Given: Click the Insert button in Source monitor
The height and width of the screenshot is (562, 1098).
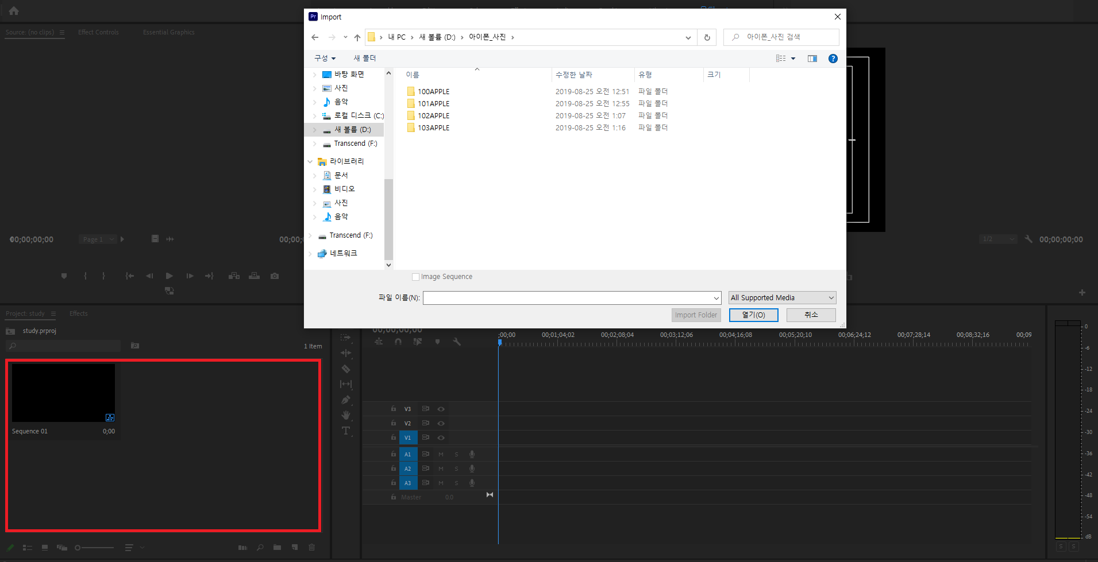Looking at the screenshot, I should coord(234,276).
